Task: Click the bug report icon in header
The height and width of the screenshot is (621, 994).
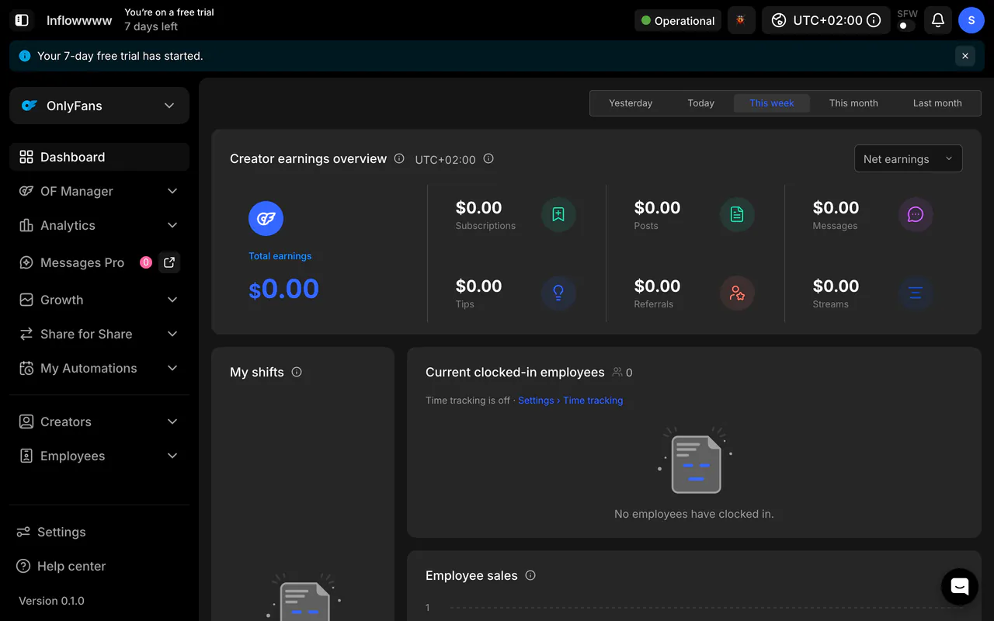Action: [x=741, y=20]
